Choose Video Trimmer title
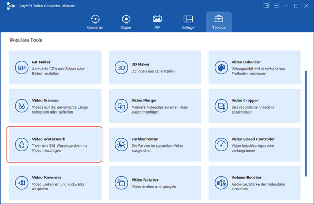Image resolution: width=314 pixels, height=204 pixels. tap(46, 100)
